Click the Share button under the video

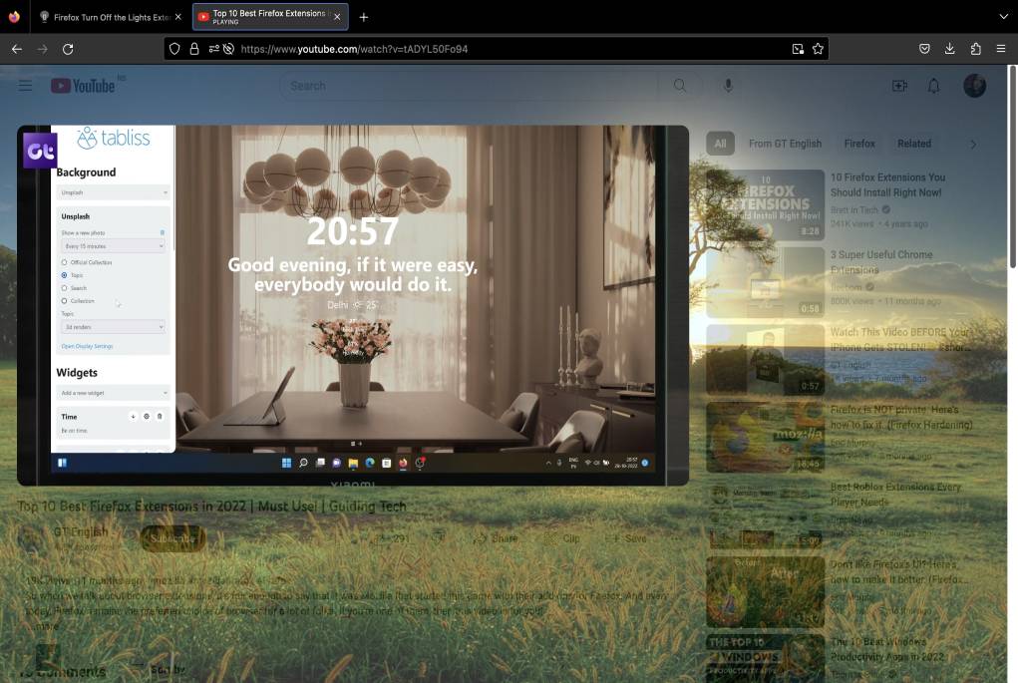tap(496, 538)
